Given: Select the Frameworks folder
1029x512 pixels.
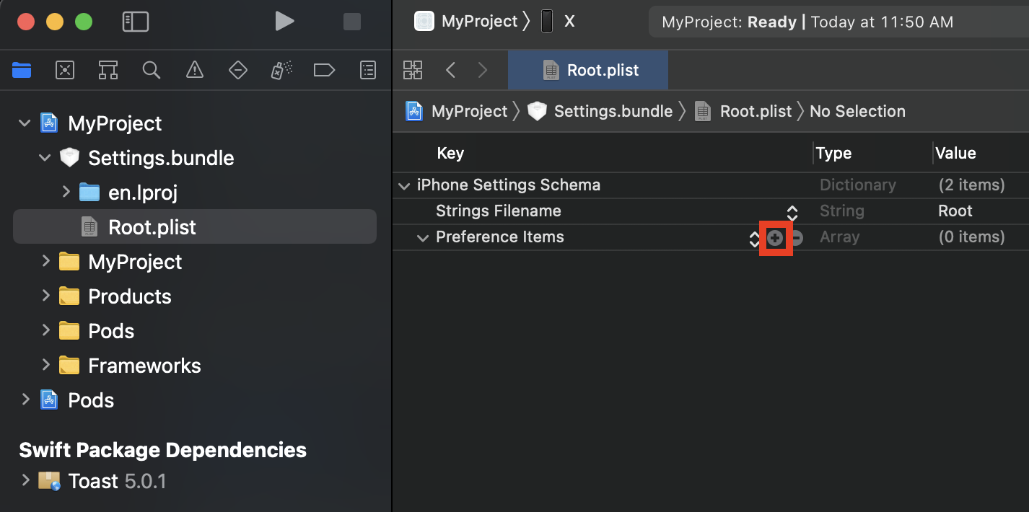Looking at the screenshot, I should click(x=144, y=366).
